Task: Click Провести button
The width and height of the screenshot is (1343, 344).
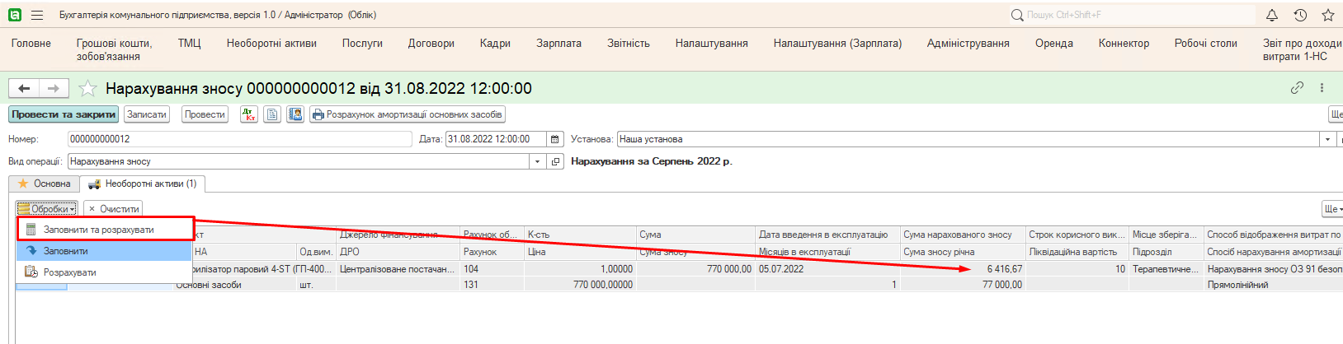Action: (x=205, y=114)
